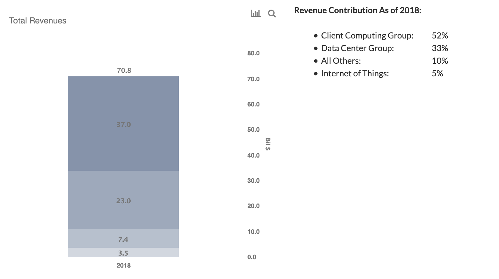Image resolution: width=499 pixels, height=279 pixels.
Task: Click the 80.0 y-axis tick label
Action: (x=253, y=53)
